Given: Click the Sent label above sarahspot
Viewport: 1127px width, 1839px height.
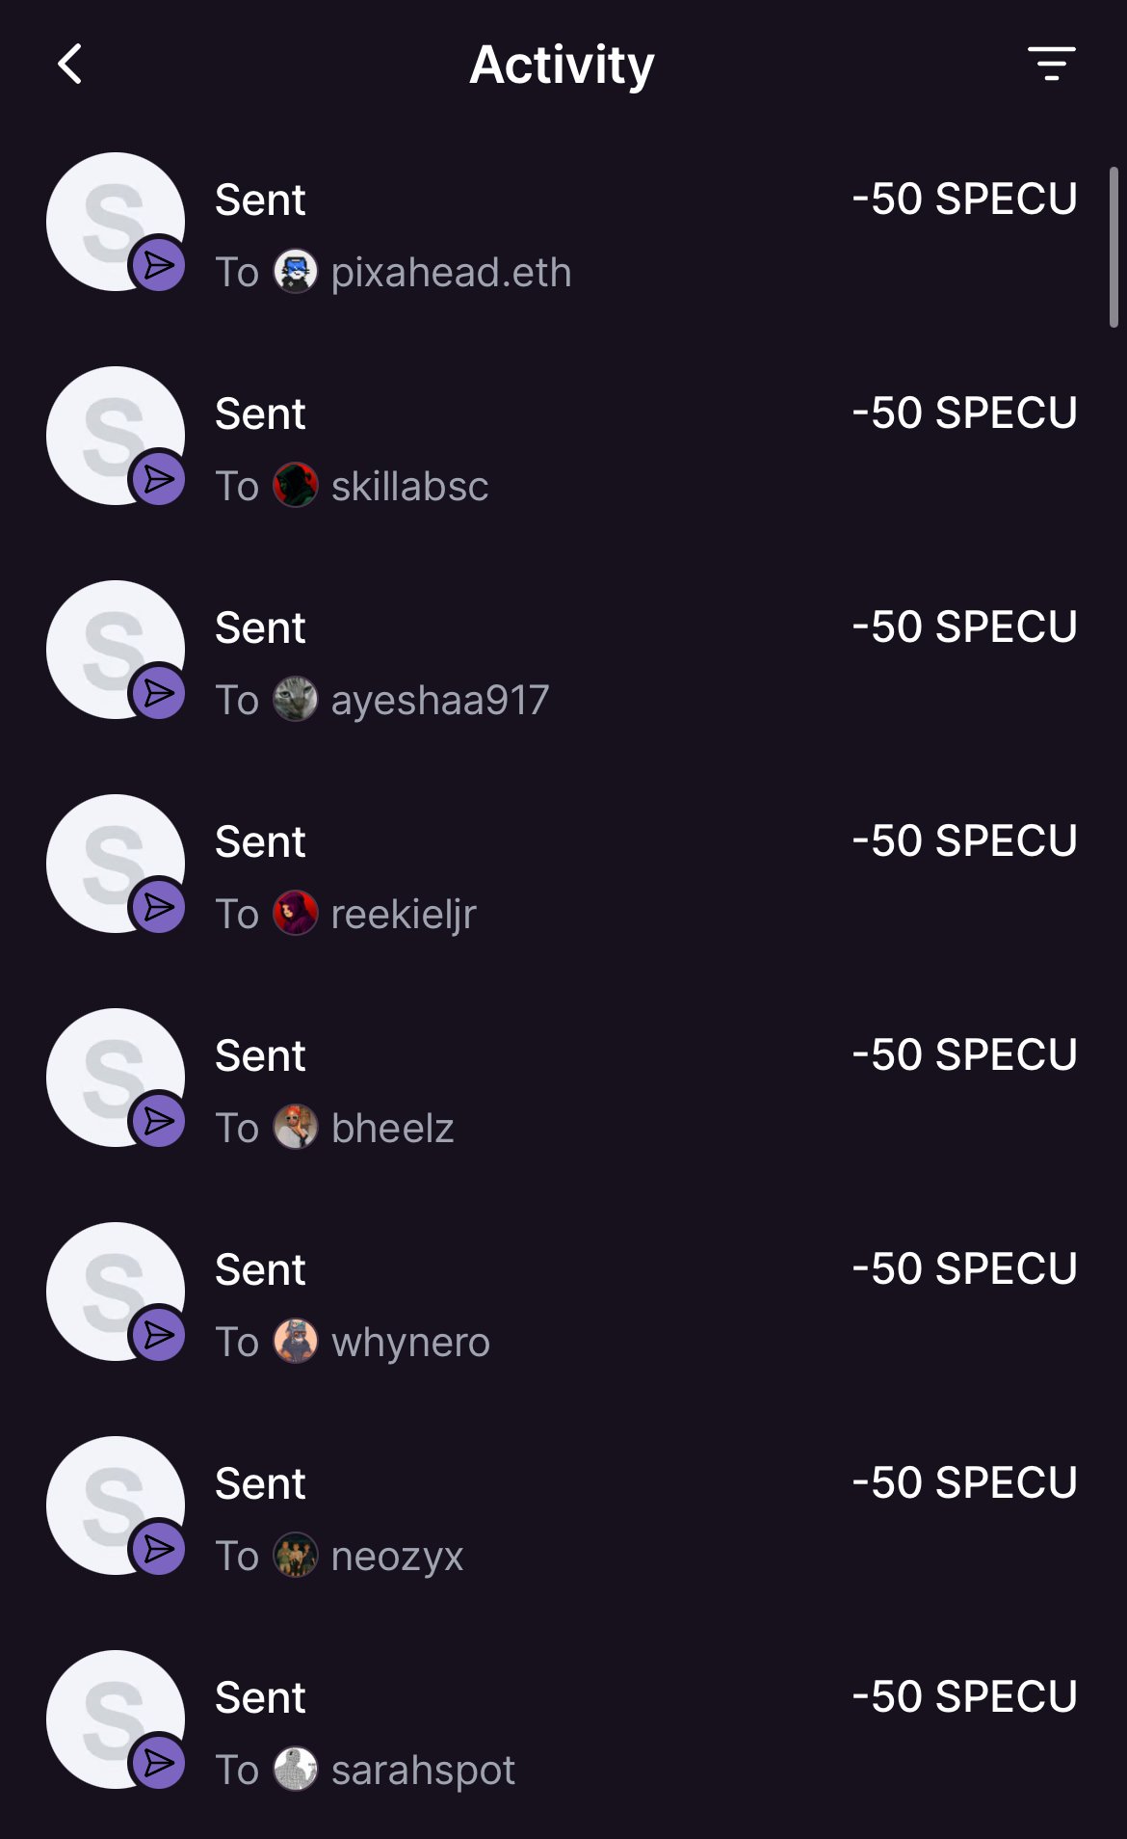Looking at the screenshot, I should [x=260, y=1697].
